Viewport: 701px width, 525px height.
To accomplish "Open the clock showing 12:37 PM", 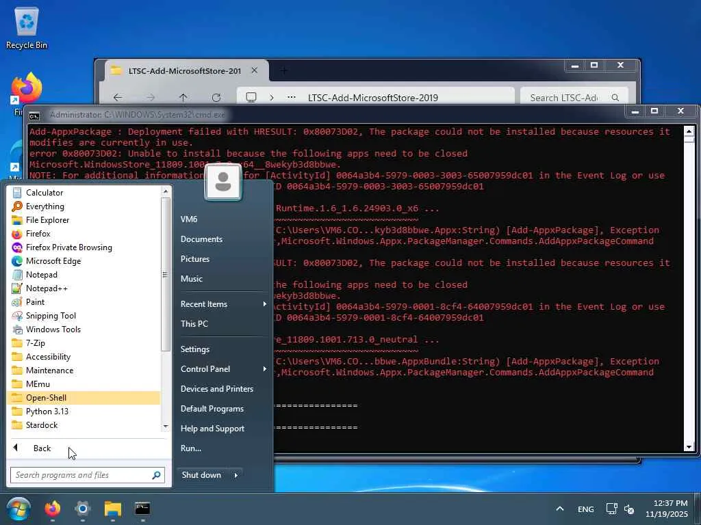I will (x=666, y=509).
